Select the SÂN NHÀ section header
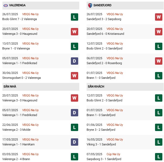Viewport: 164px width, 162px height. (10, 87)
